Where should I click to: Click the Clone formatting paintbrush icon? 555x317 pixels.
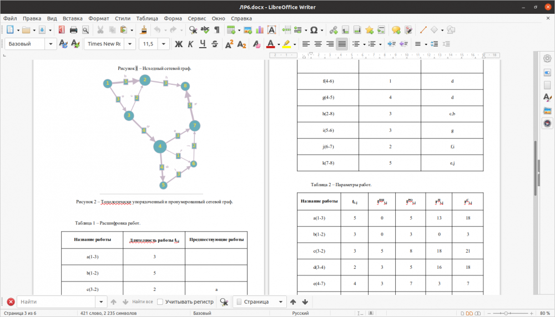pyautogui.click(x=144, y=30)
